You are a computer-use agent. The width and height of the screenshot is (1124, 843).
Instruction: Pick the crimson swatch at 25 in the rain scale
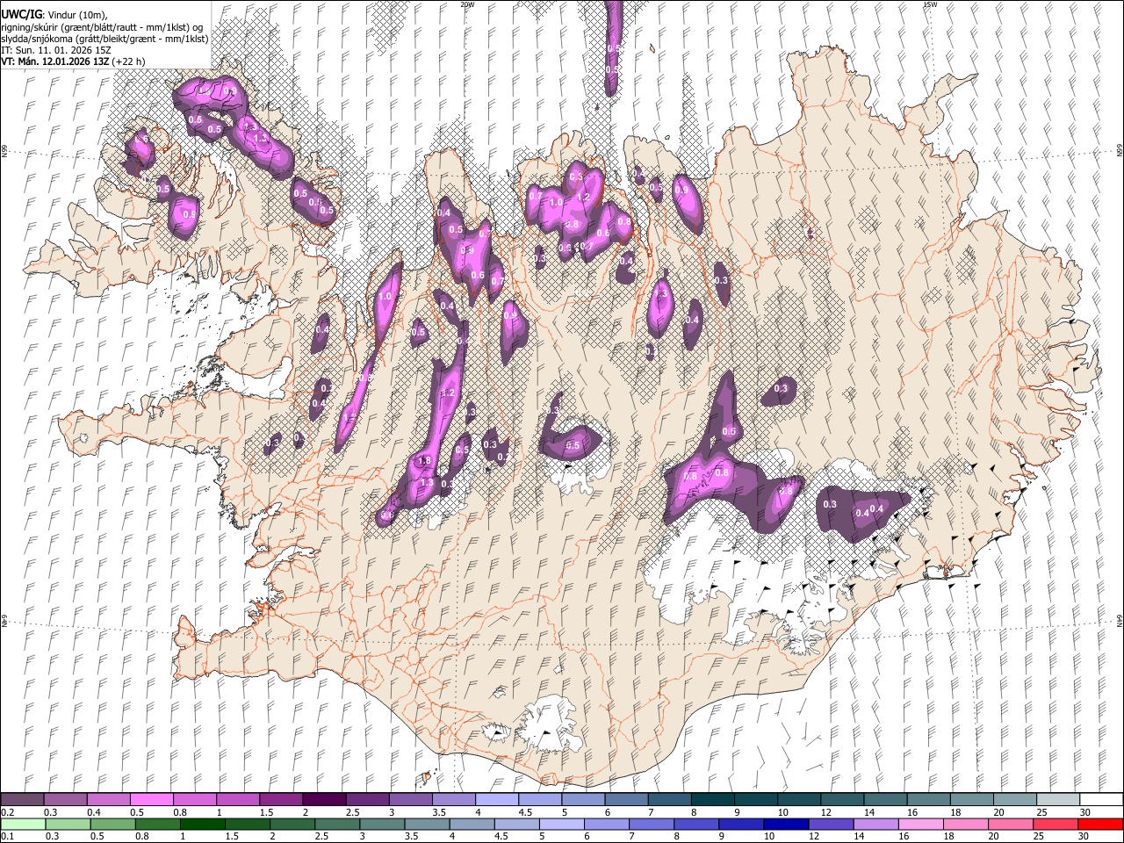1055,824
